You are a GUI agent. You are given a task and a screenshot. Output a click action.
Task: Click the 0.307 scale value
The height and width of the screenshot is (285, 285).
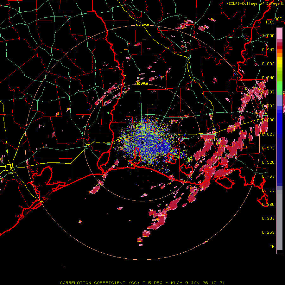[268, 218]
